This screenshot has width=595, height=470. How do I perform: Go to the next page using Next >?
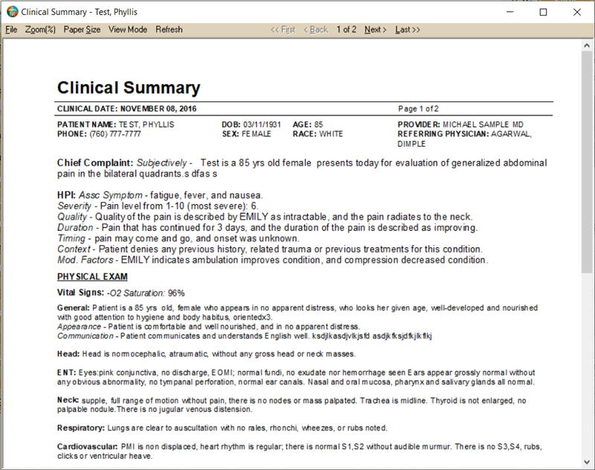(375, 30)
